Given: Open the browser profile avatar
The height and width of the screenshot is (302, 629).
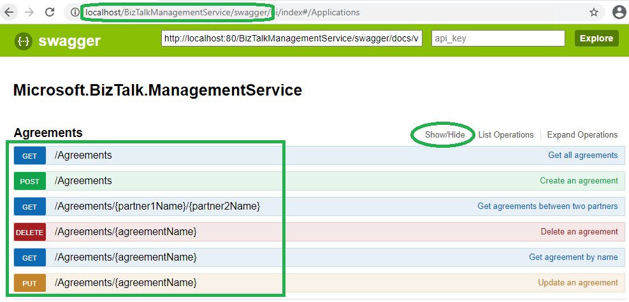Looking at the screenshot, I should (x=619, y=13).
